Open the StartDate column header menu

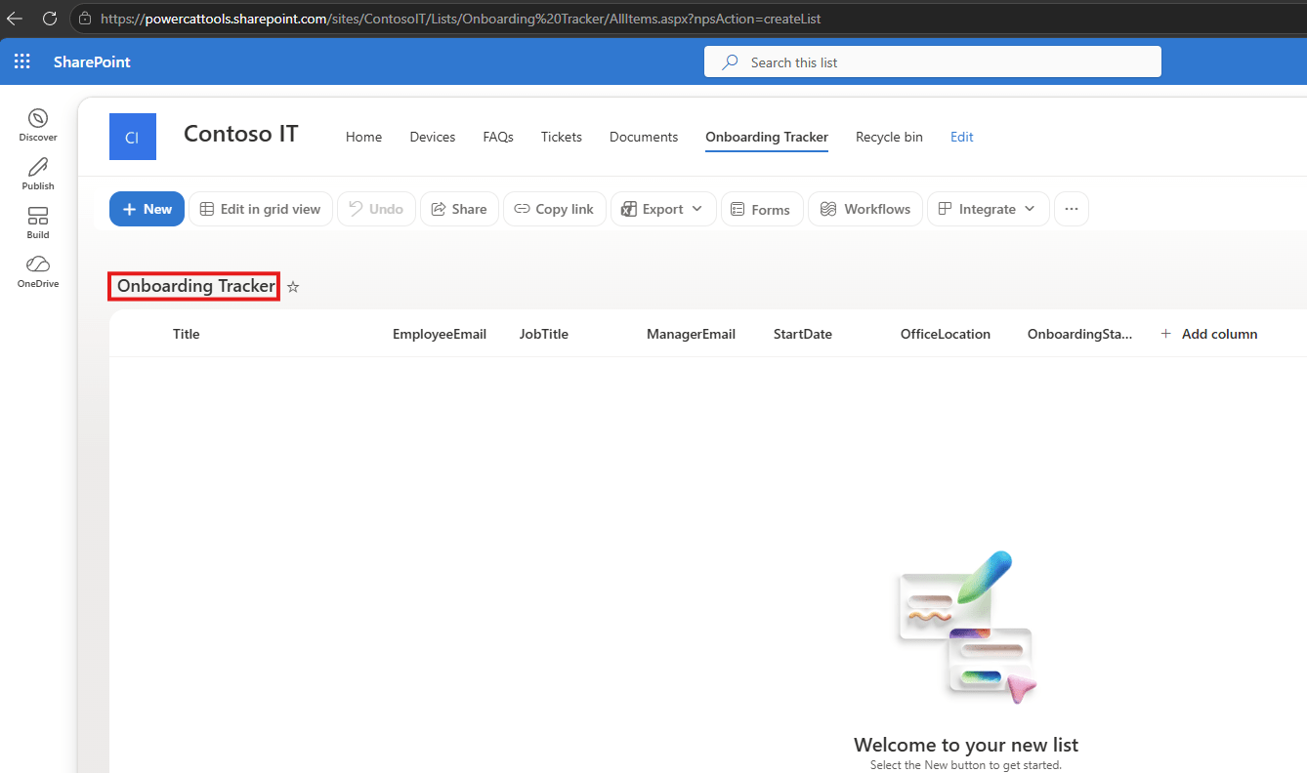[803, 334]
